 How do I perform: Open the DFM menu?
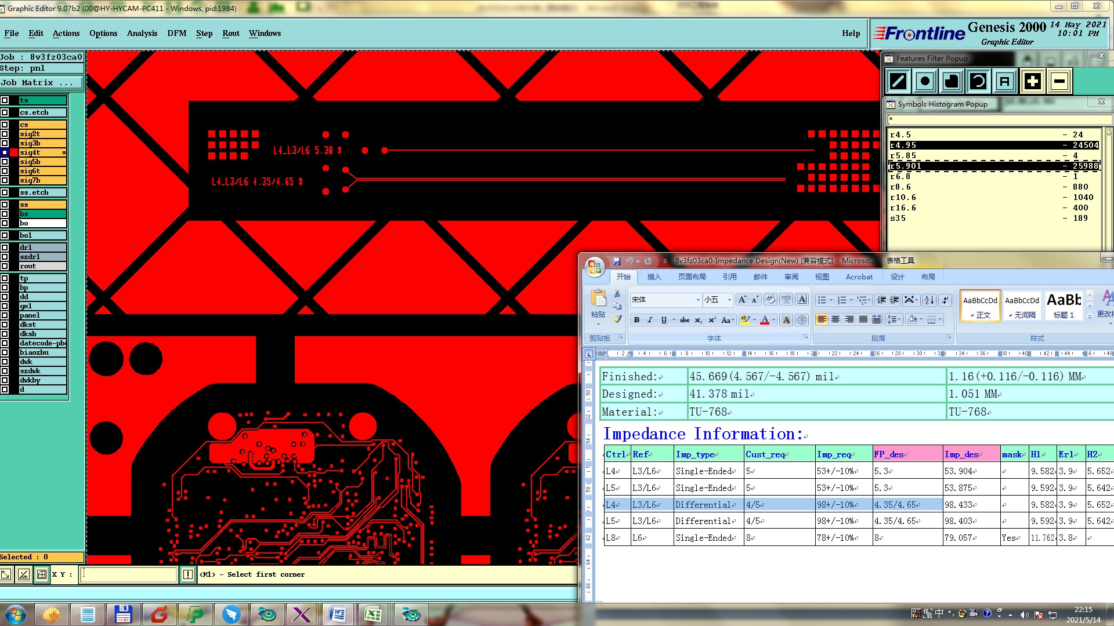[x=176, y=33]
